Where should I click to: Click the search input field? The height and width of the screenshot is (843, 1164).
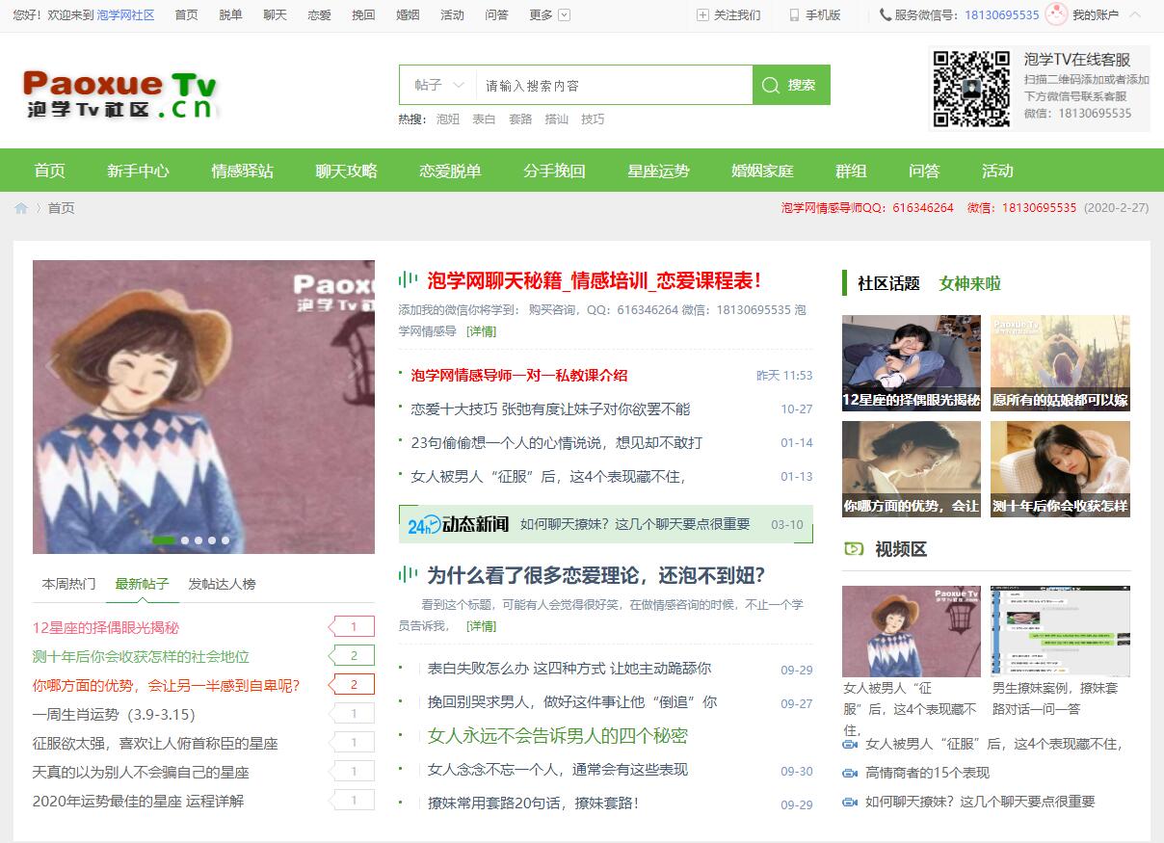[614, 85]
